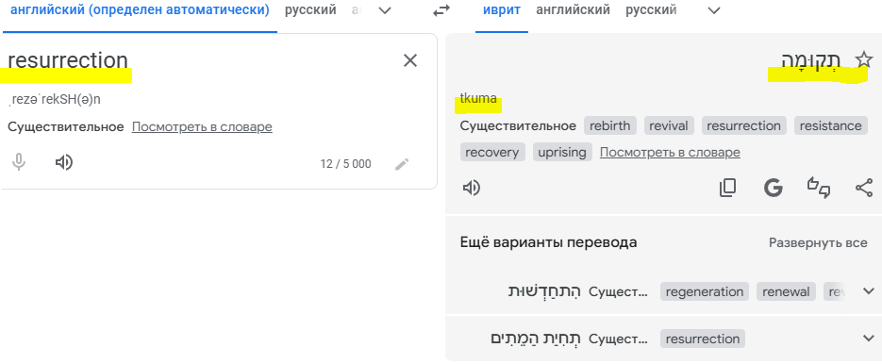This screenshot has width=882, height=364.
Task: Activate microphone voice input
Action: pyautogui.click(x=19, y=162)
